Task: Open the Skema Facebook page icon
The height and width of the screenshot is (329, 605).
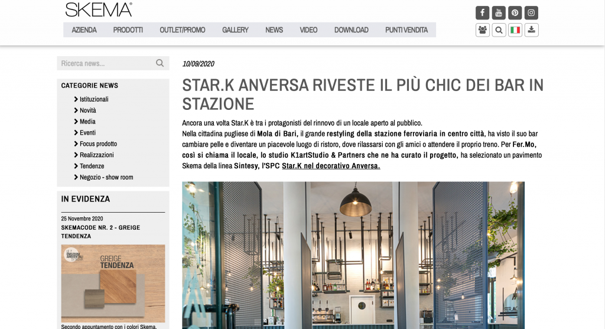Action: pyautogui.click(x=483, y=13)
